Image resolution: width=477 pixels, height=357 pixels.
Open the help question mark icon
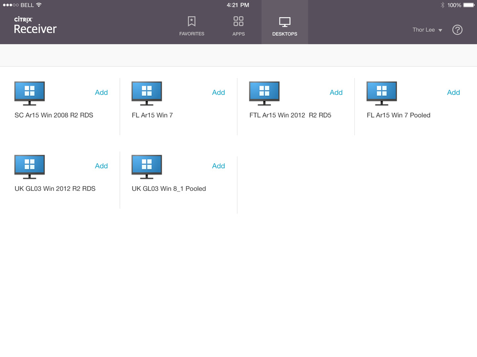(457, 30)
